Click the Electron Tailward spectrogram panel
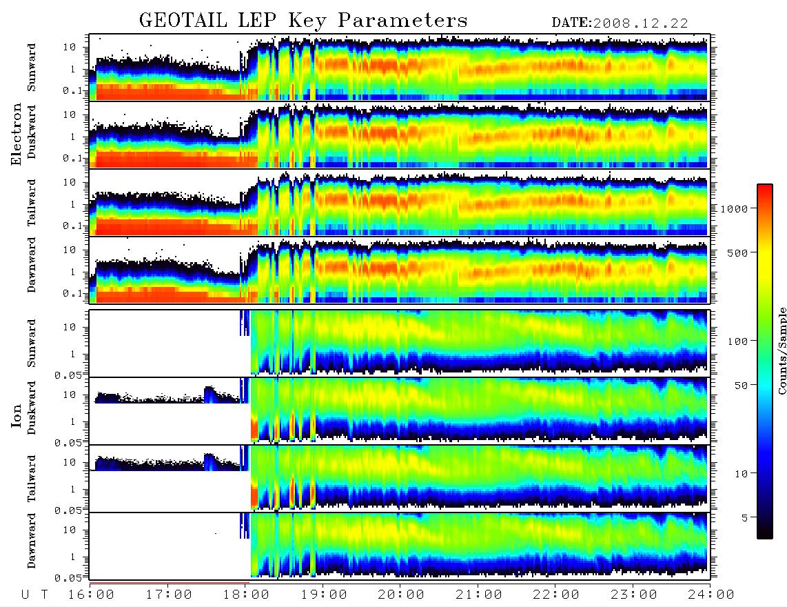The width and height of the screenshot is (787, 607). 400,203
